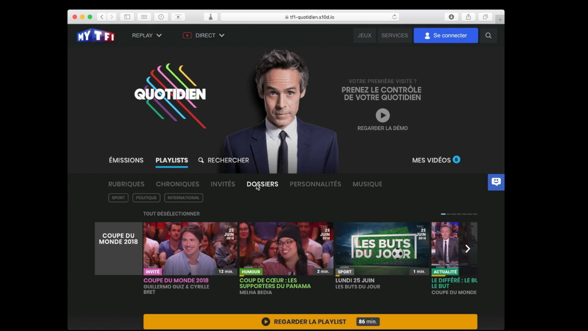Toggle the International filter tag
The height and width of the screenshot is (331, 588).
coord(183,198)
